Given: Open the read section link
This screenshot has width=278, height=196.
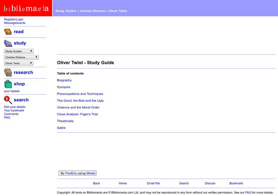Looking at the screenshot, I should [19, 32].
